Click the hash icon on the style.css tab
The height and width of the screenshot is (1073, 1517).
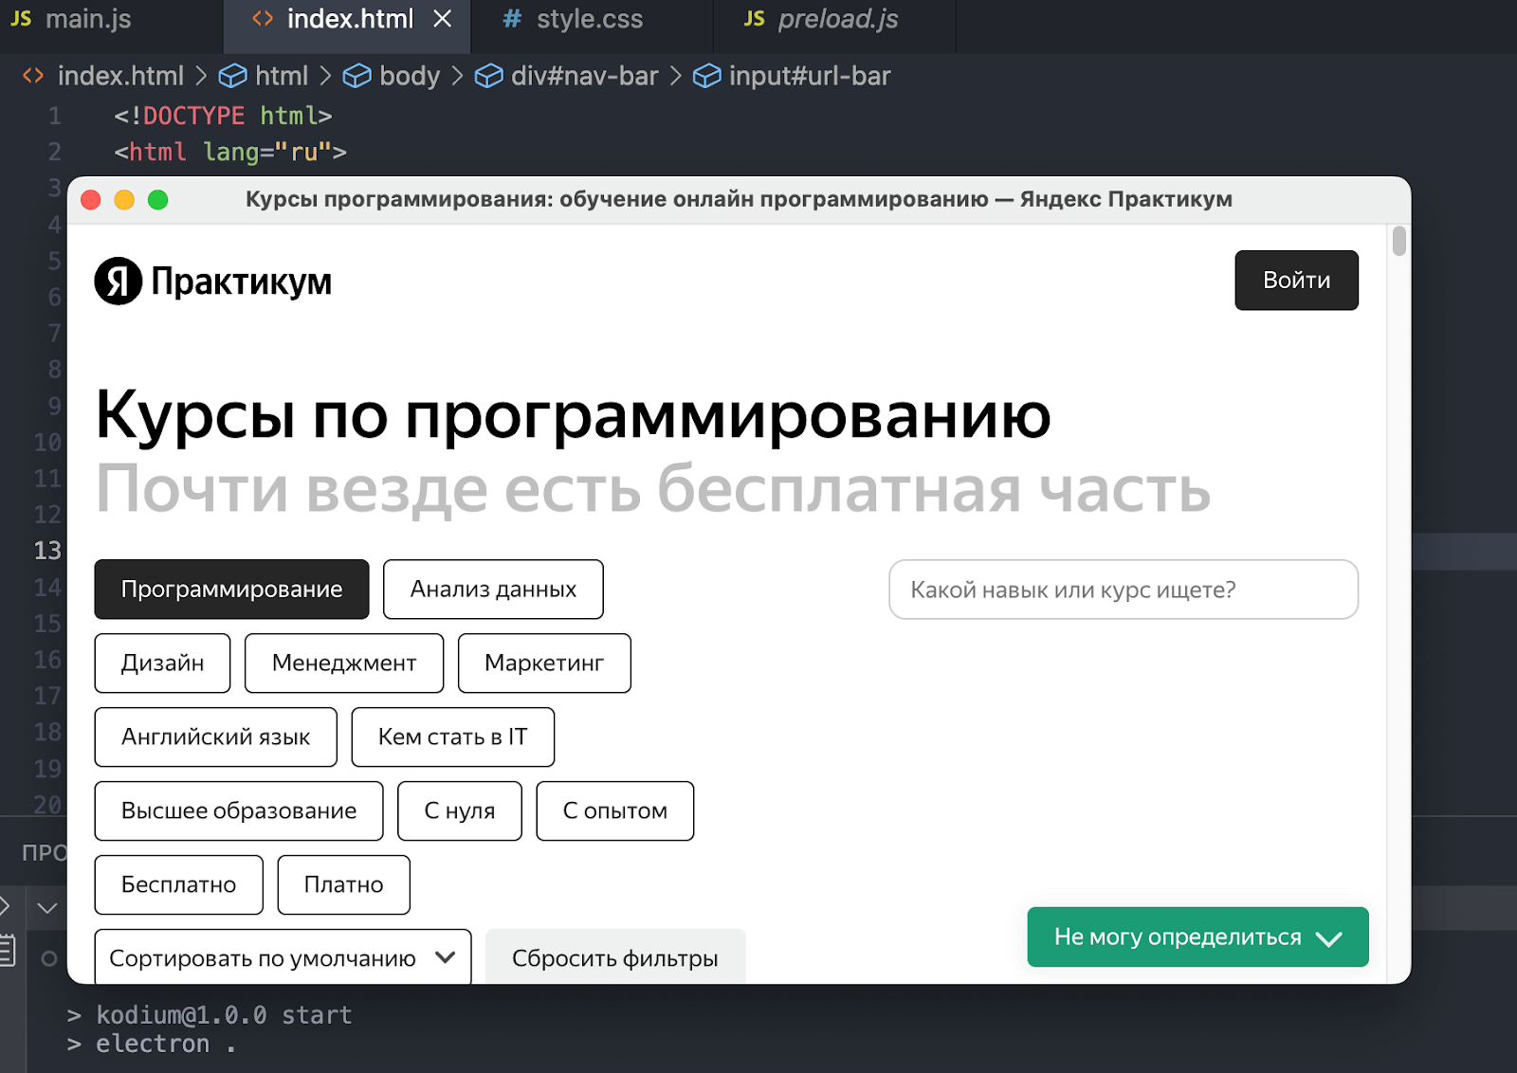pyautogui.click(x=511, y=19)
